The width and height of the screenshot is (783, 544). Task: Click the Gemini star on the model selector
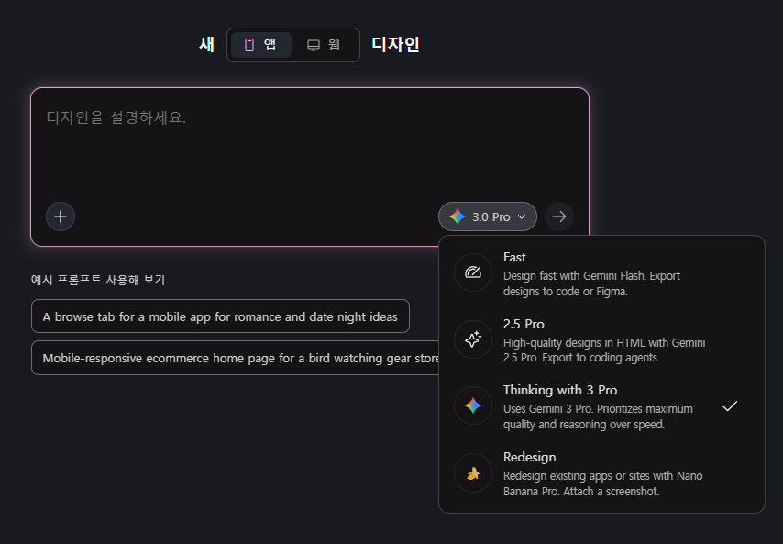pyautogui.click(x=458, y=216)
